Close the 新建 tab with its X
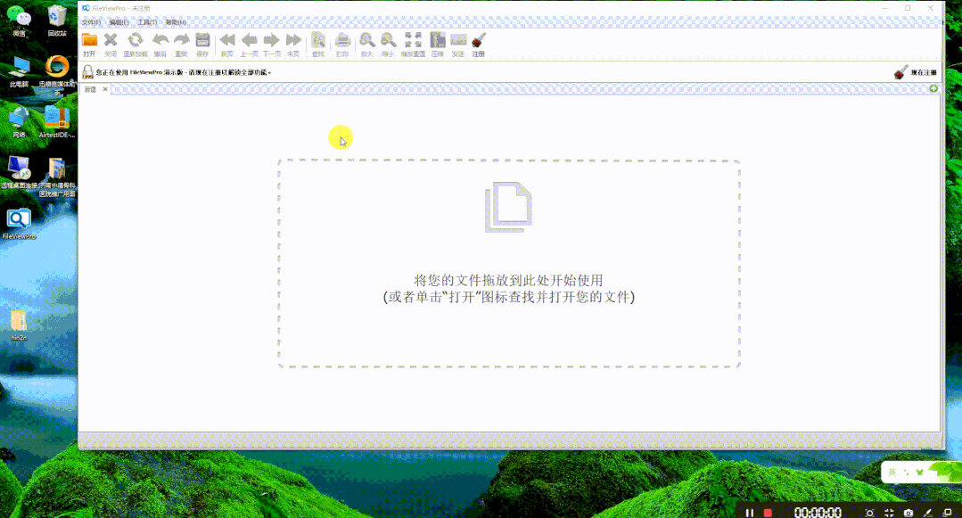962x518 pixels. 105,90
